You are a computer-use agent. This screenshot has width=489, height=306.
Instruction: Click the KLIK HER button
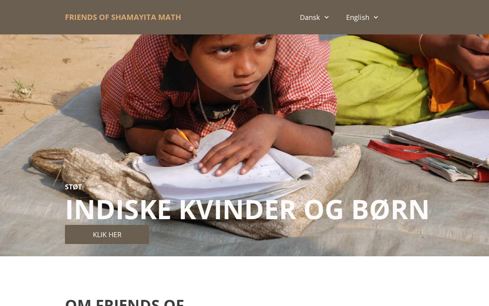click(x=107, y=234)
